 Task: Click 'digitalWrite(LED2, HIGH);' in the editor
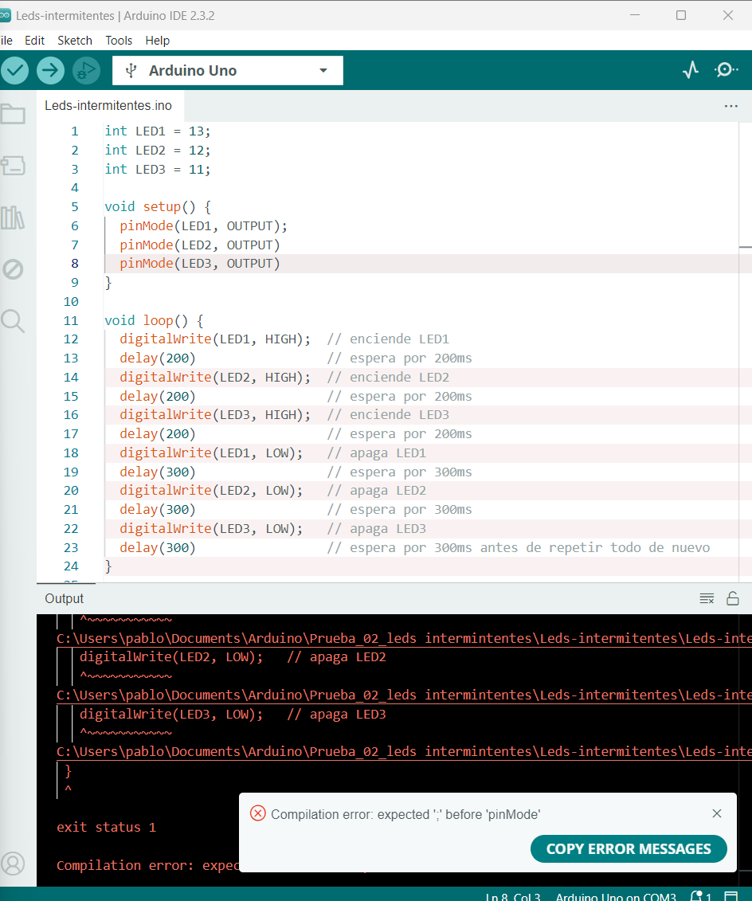[x=215, y=377]
